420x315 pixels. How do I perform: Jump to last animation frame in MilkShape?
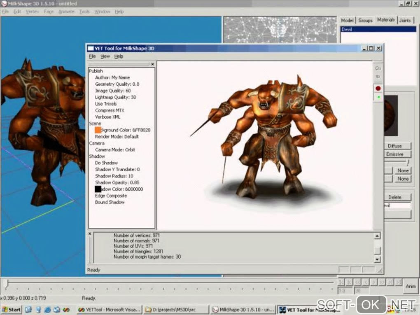pyautogui.click(x=399, y=282)
